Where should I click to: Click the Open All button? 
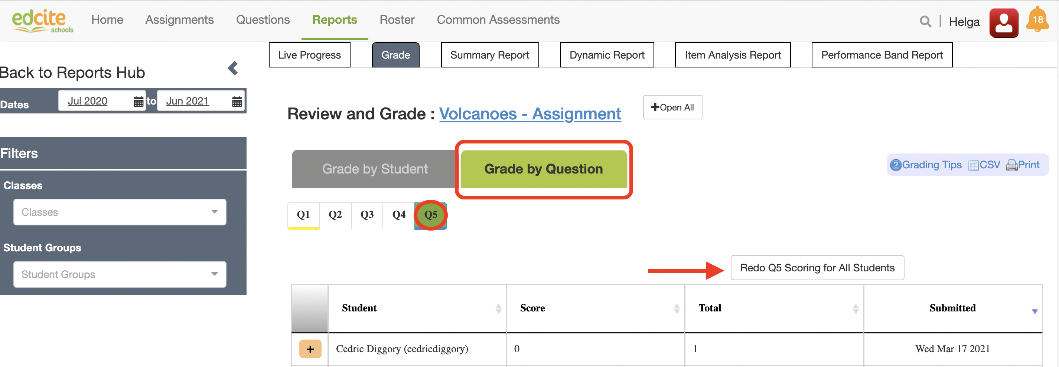coord(672,107)
